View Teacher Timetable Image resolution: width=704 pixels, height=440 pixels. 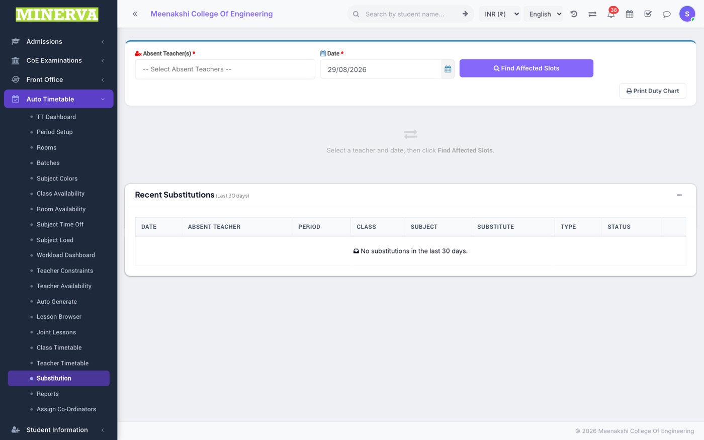coord(62,363)
